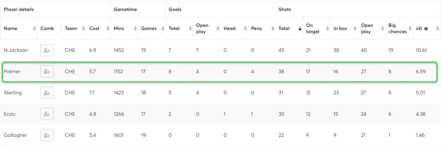Add Palmer to comparison
This screenshot has height=146, width=442.
coord(47,72)
